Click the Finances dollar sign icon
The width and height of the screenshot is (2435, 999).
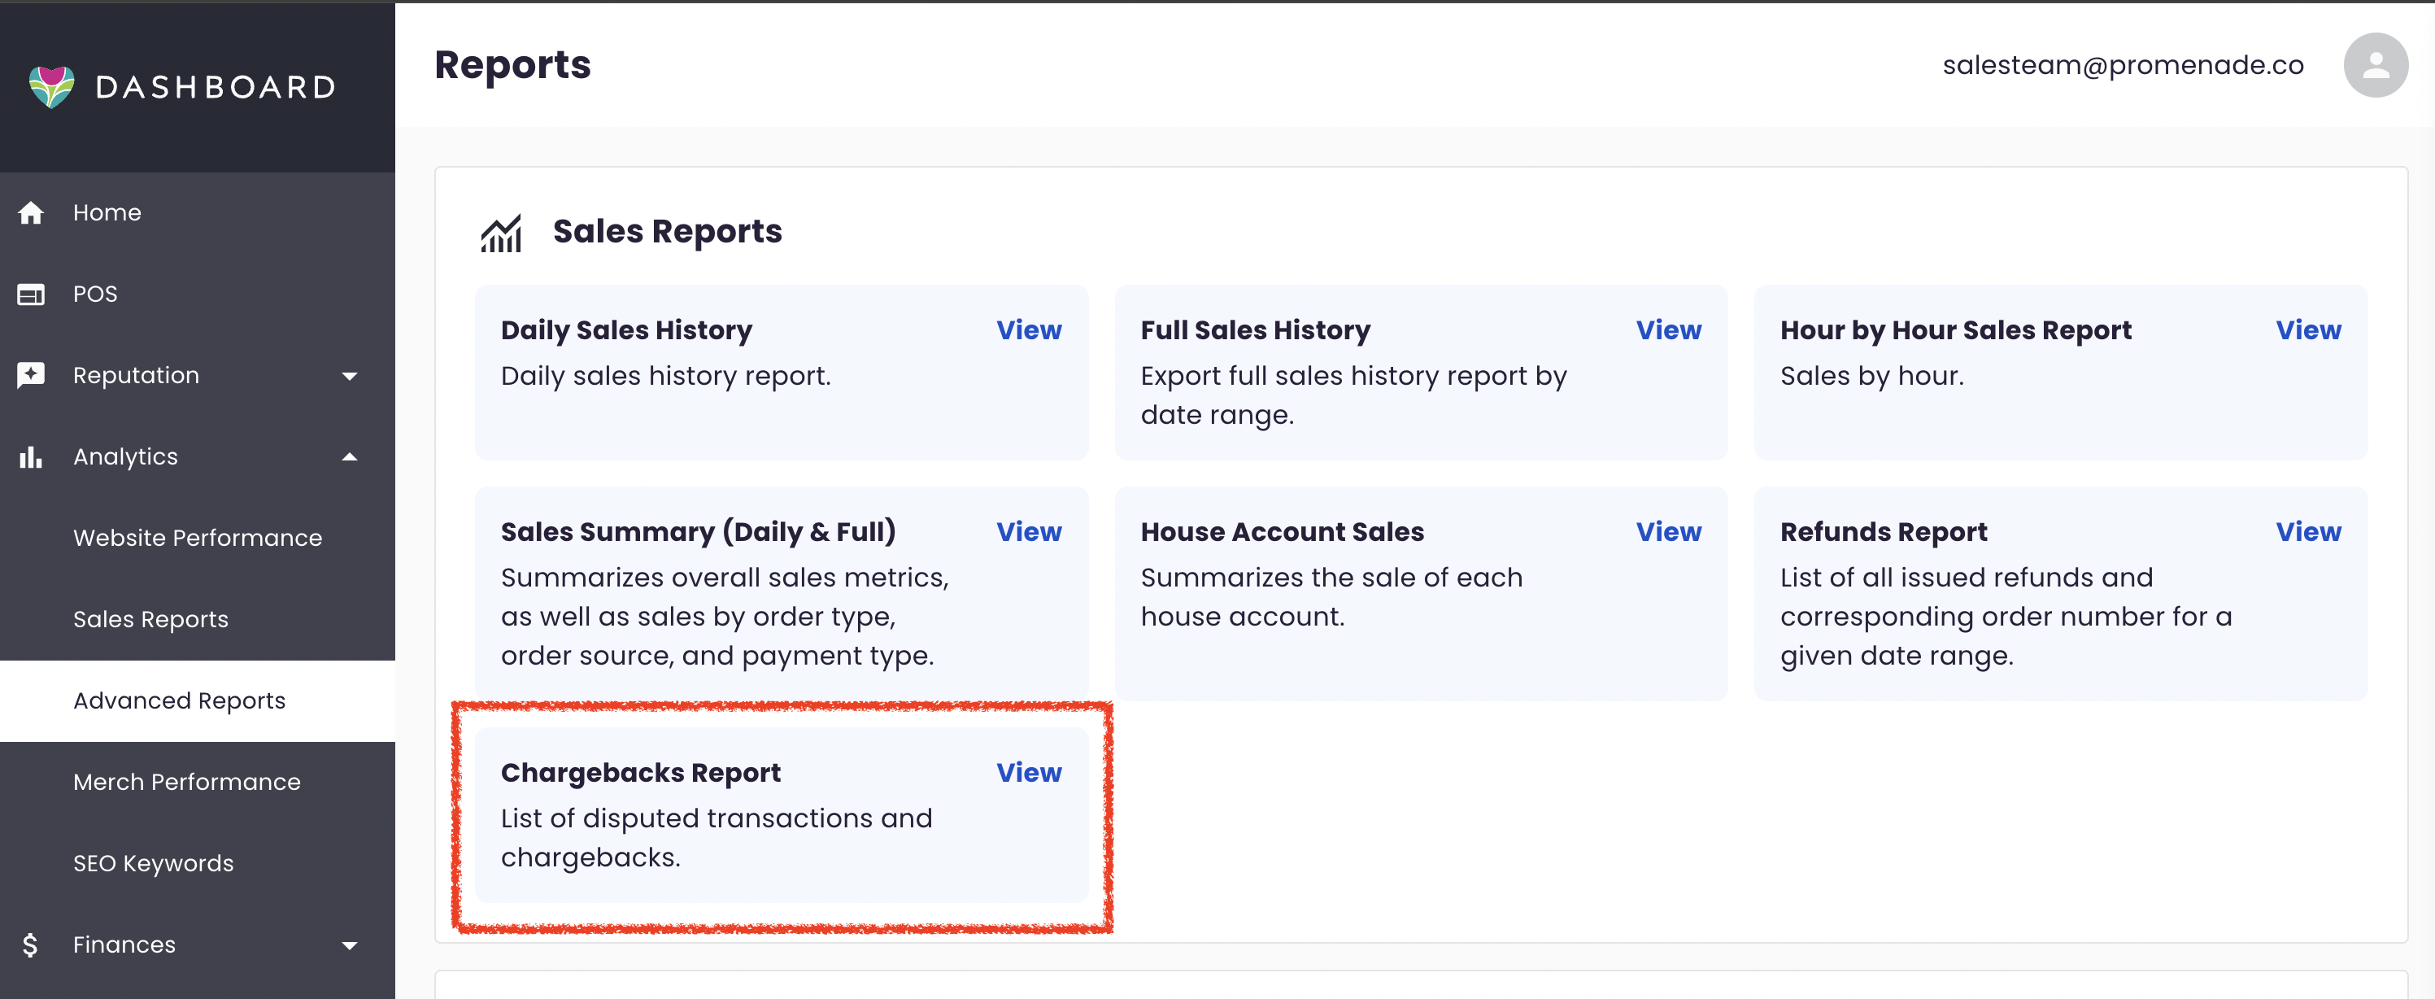click(30, 944)
